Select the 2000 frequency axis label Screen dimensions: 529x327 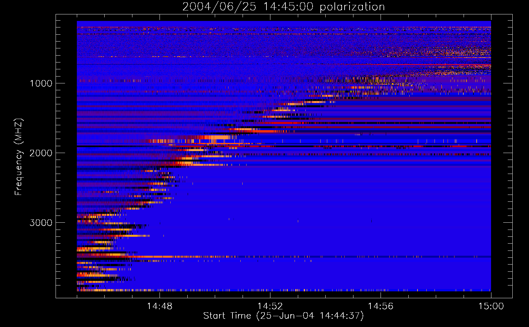pyautogui.click(x=41, y=153)
